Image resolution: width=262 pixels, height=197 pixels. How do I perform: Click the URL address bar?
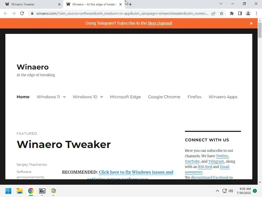(x=122, y=13)
